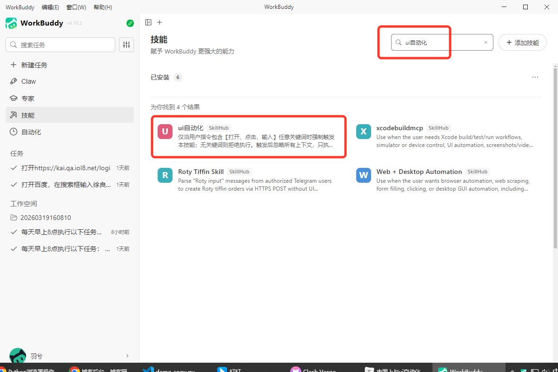
Task: Click SkillHub badge next to Roty Tiffin Skill
Action: [239, 172]
